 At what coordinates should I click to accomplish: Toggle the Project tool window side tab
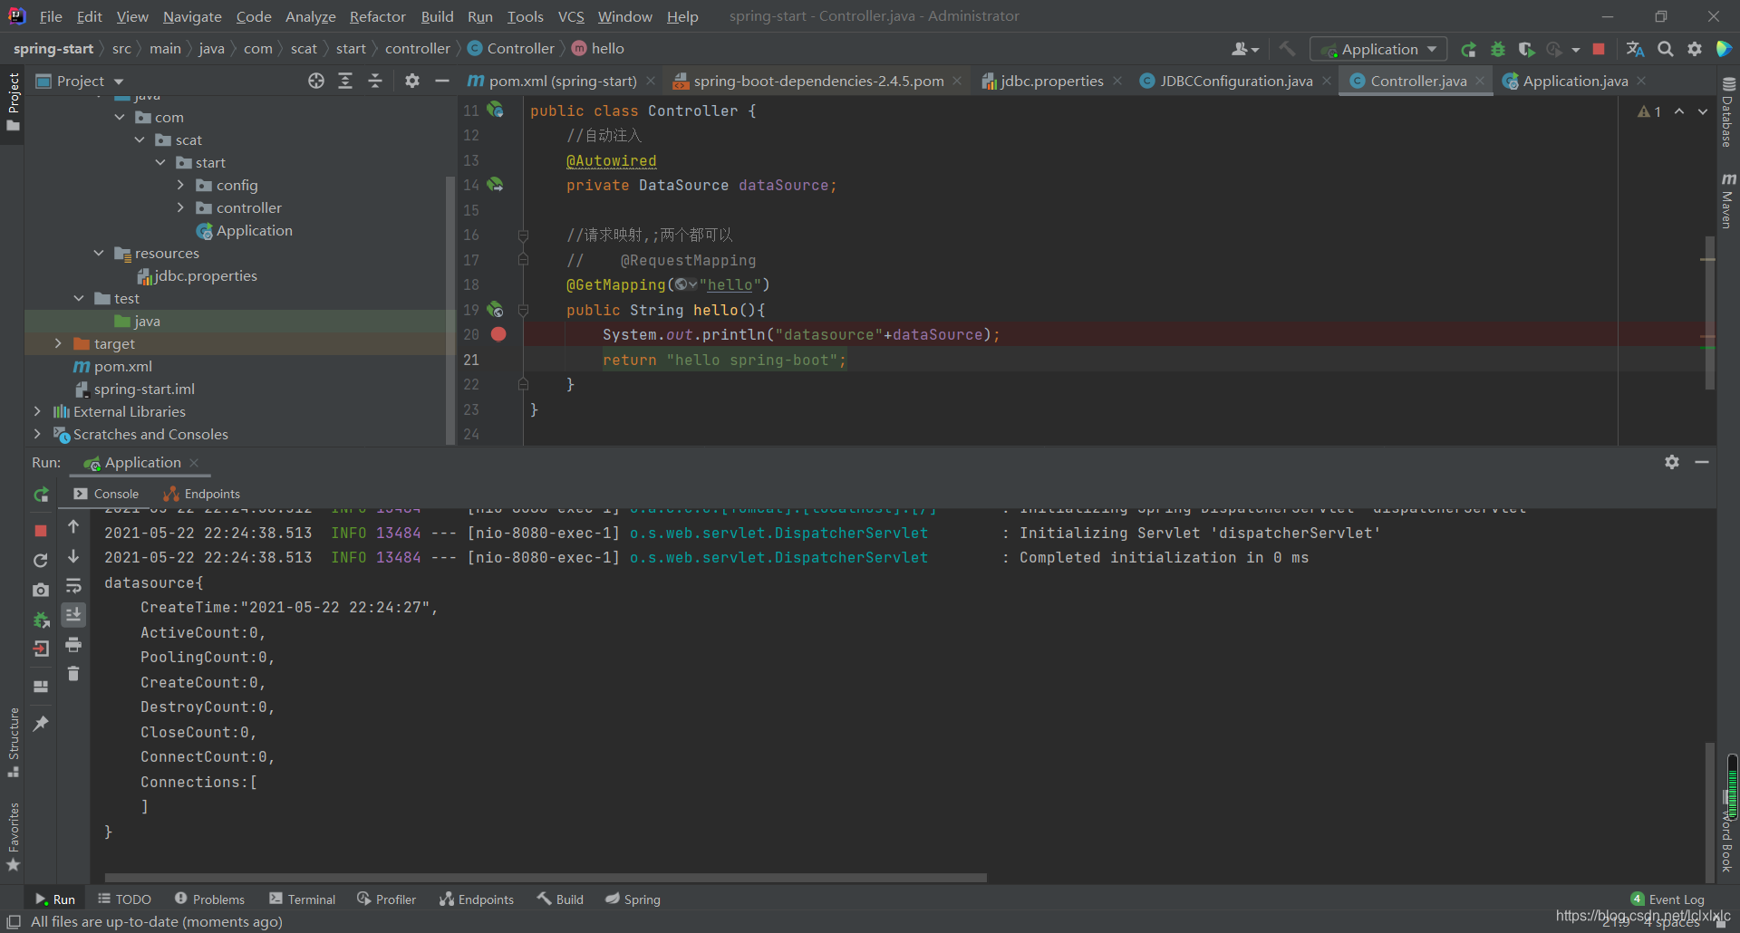pyautogui.click(x=13, y=101)
